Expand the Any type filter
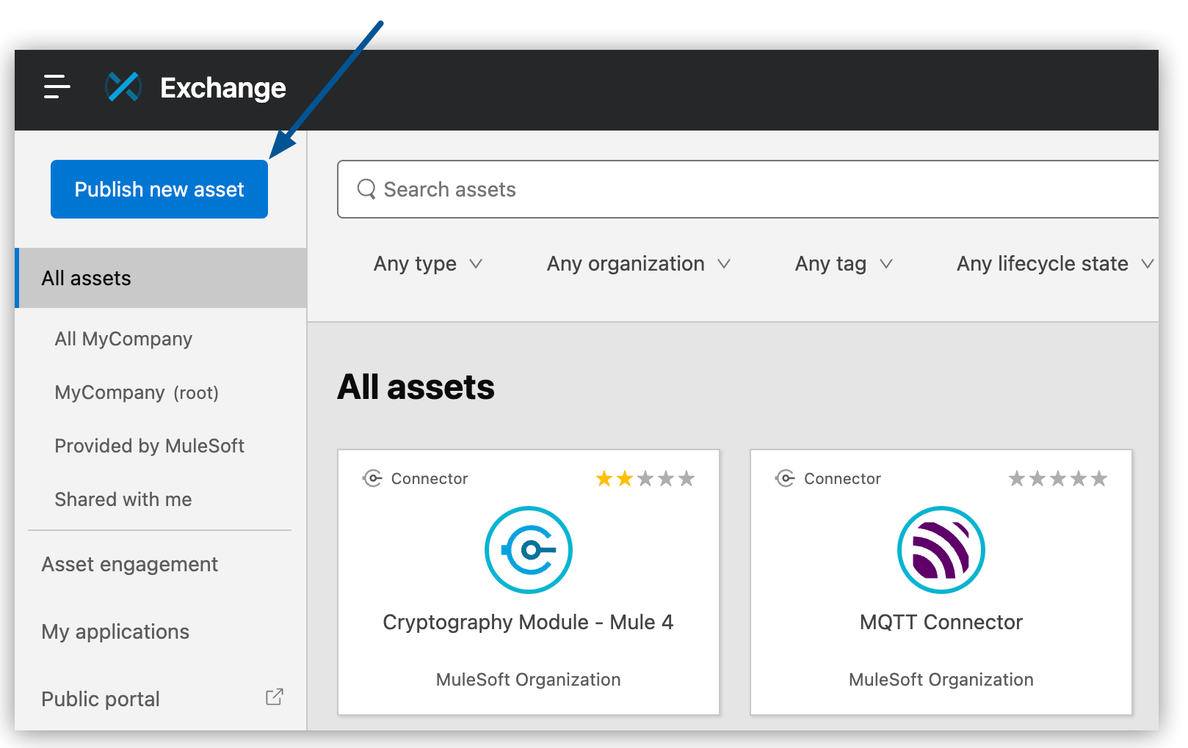This screenshot has width=1188, height=748. point(427,263)
